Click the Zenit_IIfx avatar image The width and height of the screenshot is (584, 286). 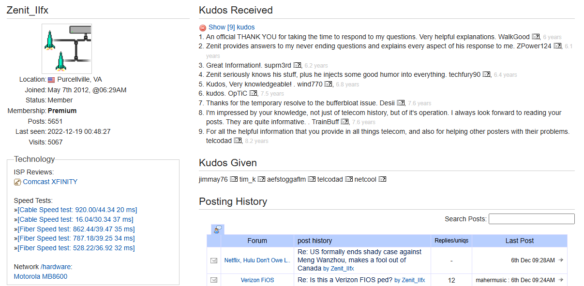(67, 49)
